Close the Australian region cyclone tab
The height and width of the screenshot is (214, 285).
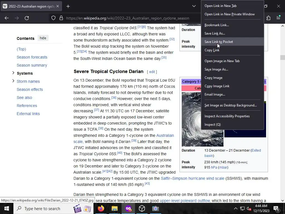pyautogui.click(x=58, y=6)
